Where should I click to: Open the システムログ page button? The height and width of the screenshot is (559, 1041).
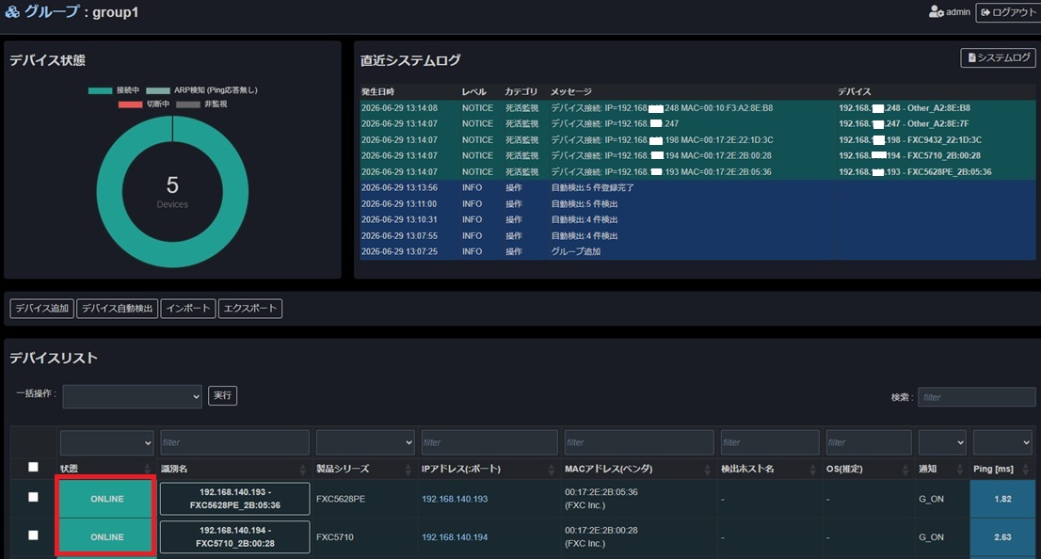click(x=998, y=57)
